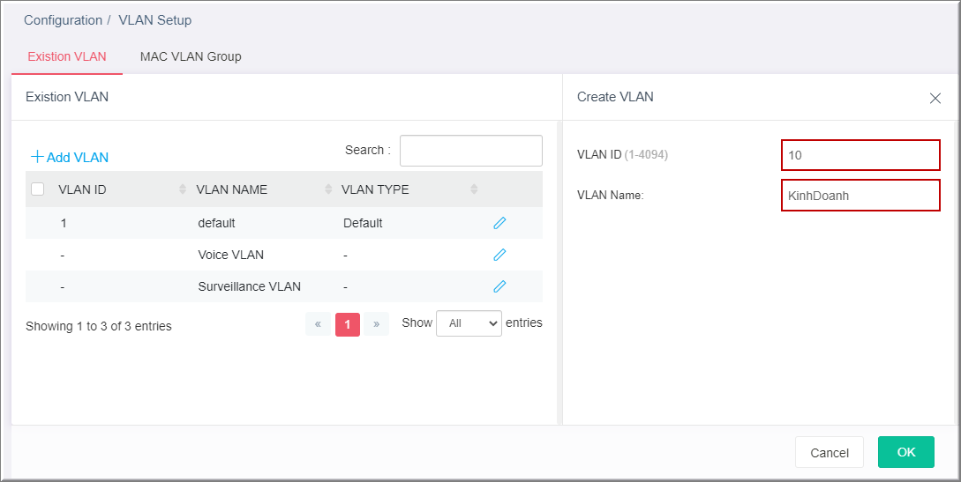Image resolution: width=961 pixels, height=482 pixels.
Task: Go to next page of entries
Action: coord(376,324)
